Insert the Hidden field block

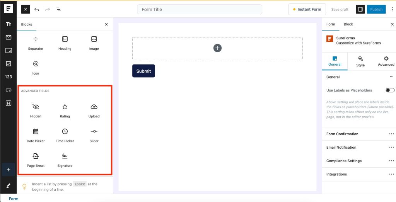[36, 110]
